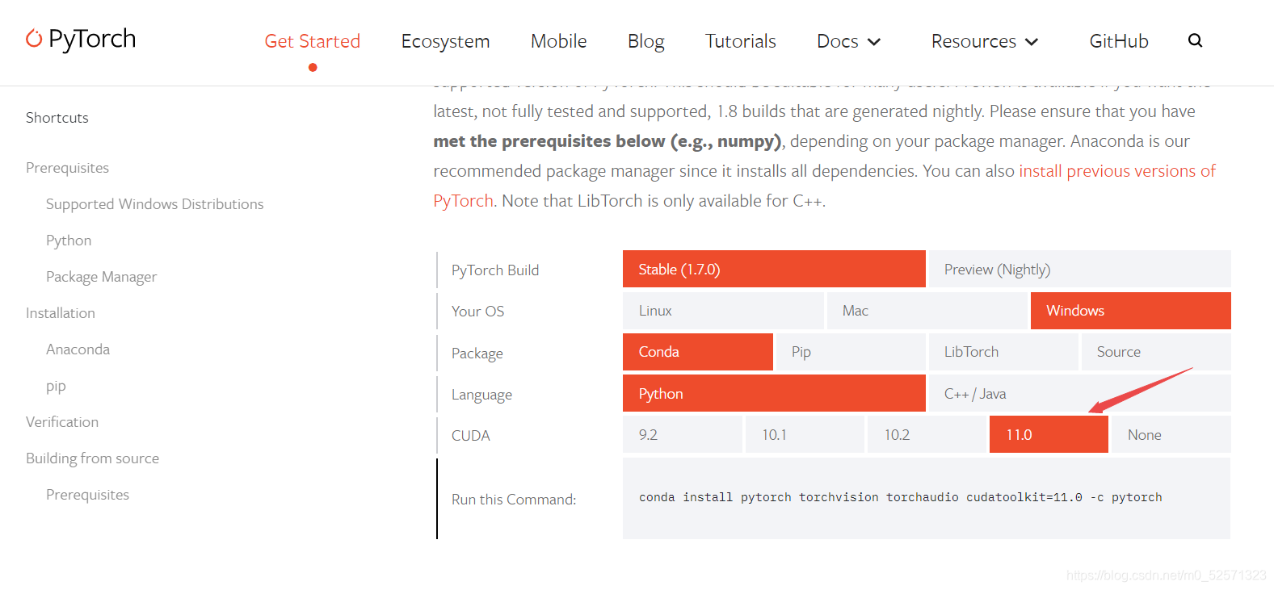
Task: Click the Language row label
Action: click(x=481, y=395)
